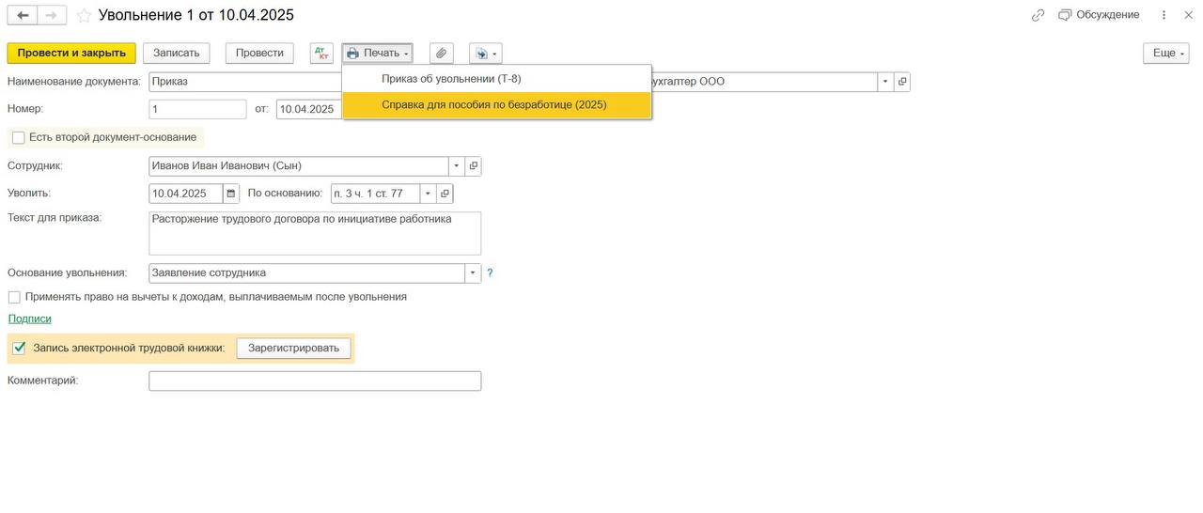Screen dimensions: 1203x513
Task: Show accounting entries with Дт/Кт icon
Action: [x=321, y=54]
